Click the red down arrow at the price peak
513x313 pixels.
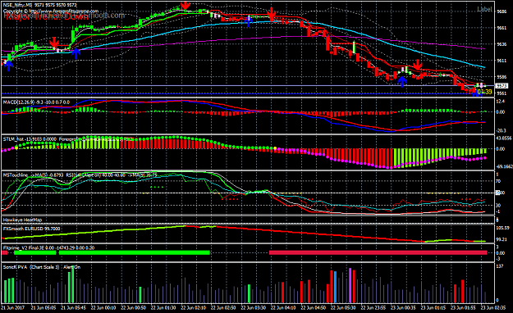tap(186, 5)
